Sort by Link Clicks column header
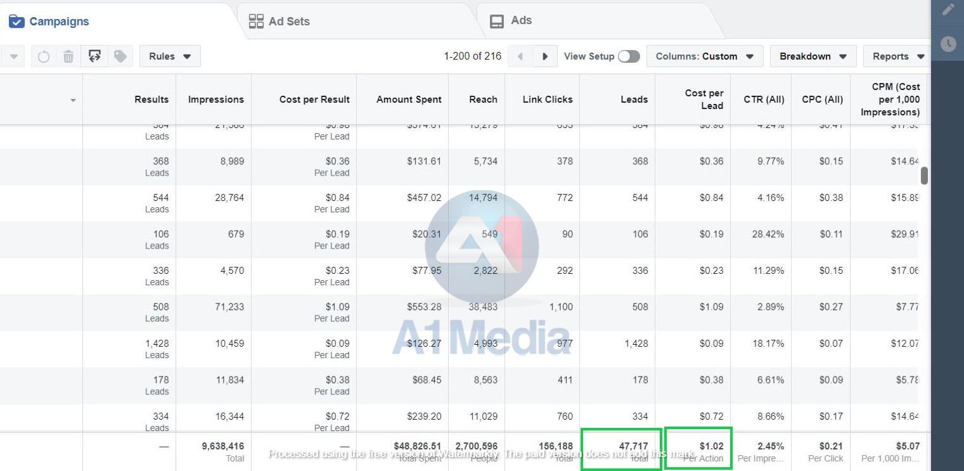The height and width of the screenshot is (471, 964). tap(547, 100)
